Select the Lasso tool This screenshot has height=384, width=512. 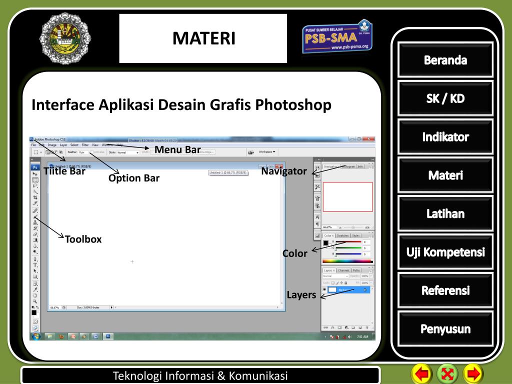tap(35, 186)
